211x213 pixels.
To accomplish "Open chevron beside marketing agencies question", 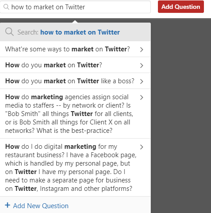I will [x=142, y=97].
